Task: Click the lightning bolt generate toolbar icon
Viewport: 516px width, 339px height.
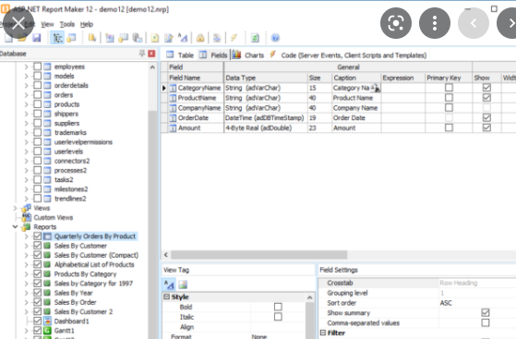Action: (234, 38)
